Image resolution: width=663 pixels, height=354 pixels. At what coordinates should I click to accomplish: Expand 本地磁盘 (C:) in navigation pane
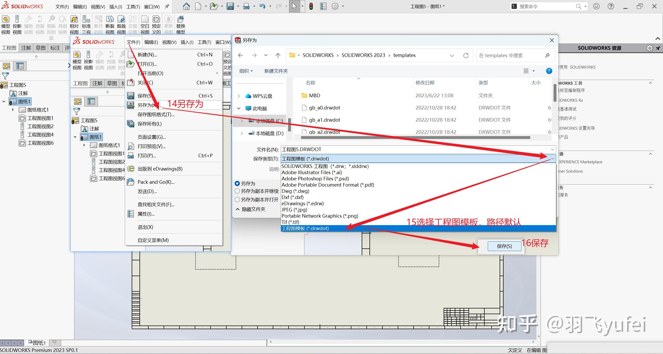(x=242, y=121)
